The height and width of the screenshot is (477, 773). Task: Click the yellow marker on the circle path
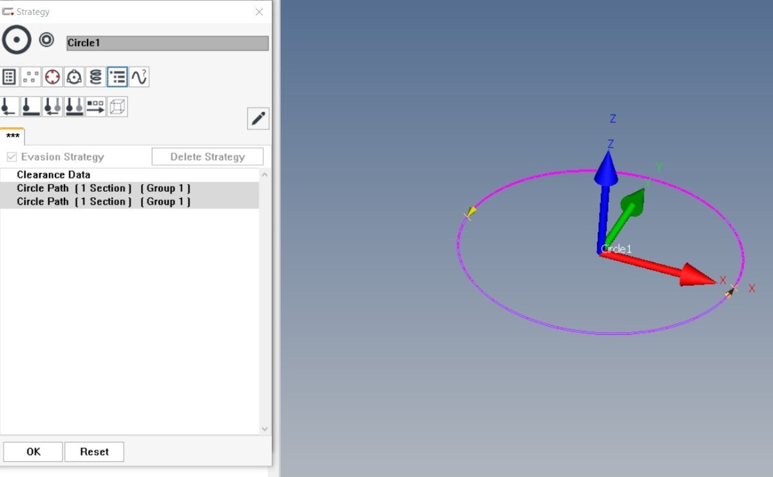coord(470,213)
